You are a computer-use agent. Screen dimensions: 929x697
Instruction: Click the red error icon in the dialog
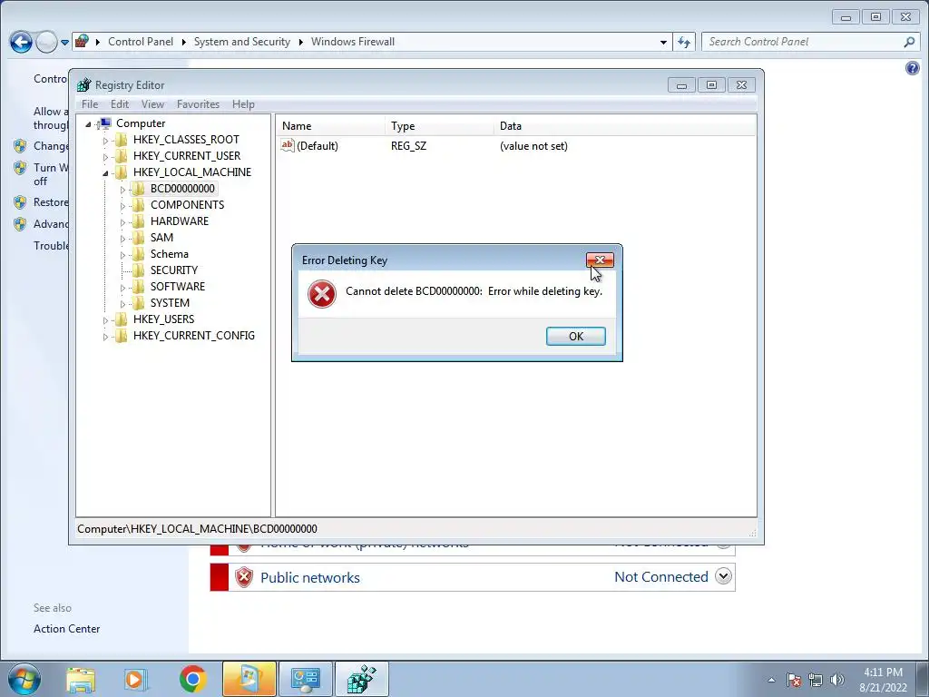pos(322,294)
